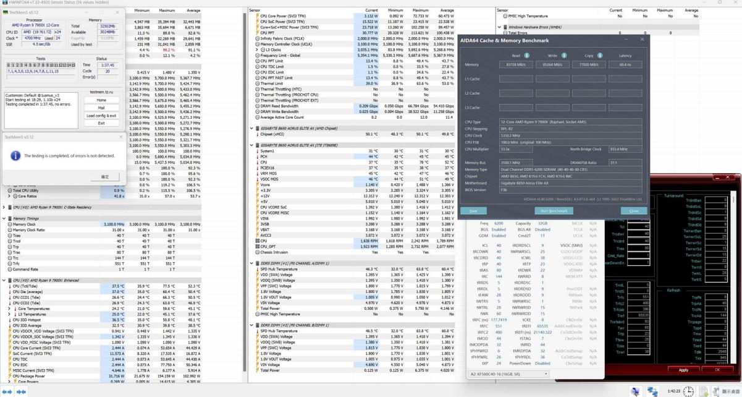Click the thermometer icon beside VRM MOS

[x=258, y=173]
